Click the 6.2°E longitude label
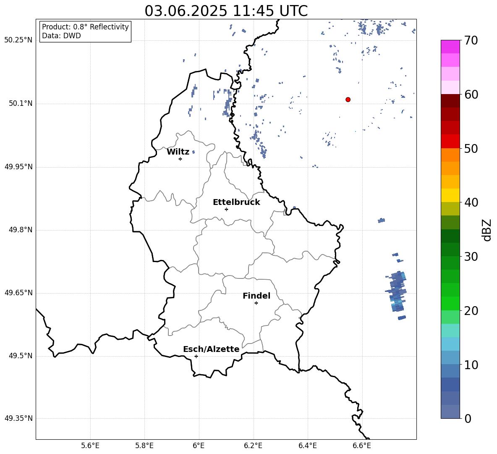Viewport: 497px width, 454px height. [x=253, y=446]
